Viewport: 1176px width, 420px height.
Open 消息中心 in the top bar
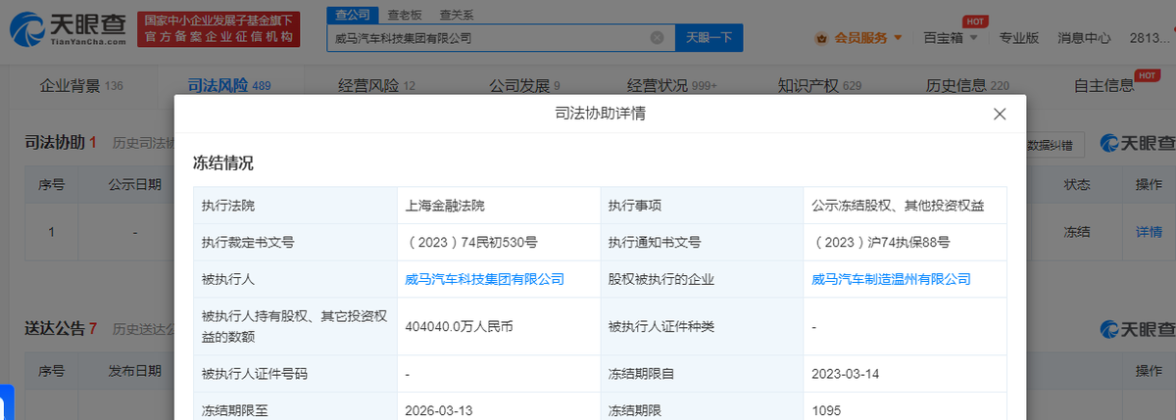1084,38
